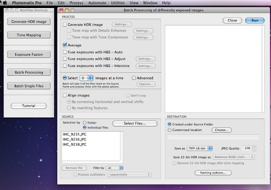Open the sequentially subfolder order dropdown
This screenshot has width=271, height=190.
pyautogui.click(x=130, y=174)
